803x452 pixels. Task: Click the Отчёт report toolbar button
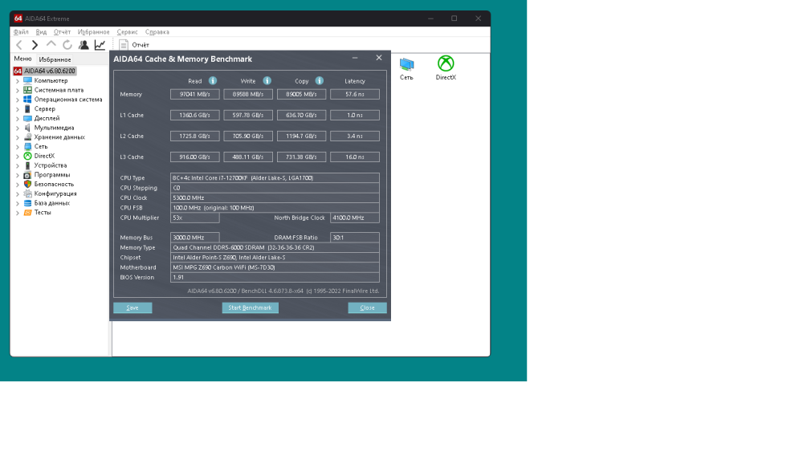[134, 45]
